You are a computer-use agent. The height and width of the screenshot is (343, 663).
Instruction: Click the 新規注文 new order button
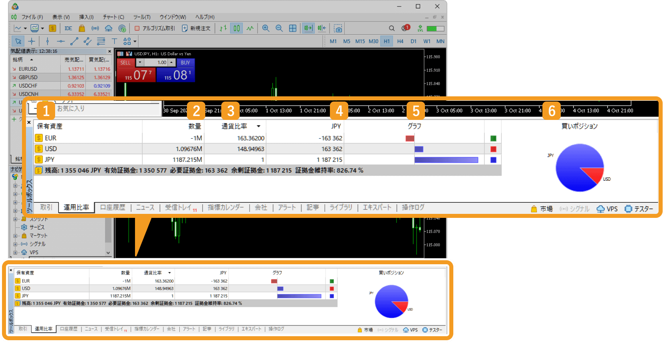coord(196,28)
